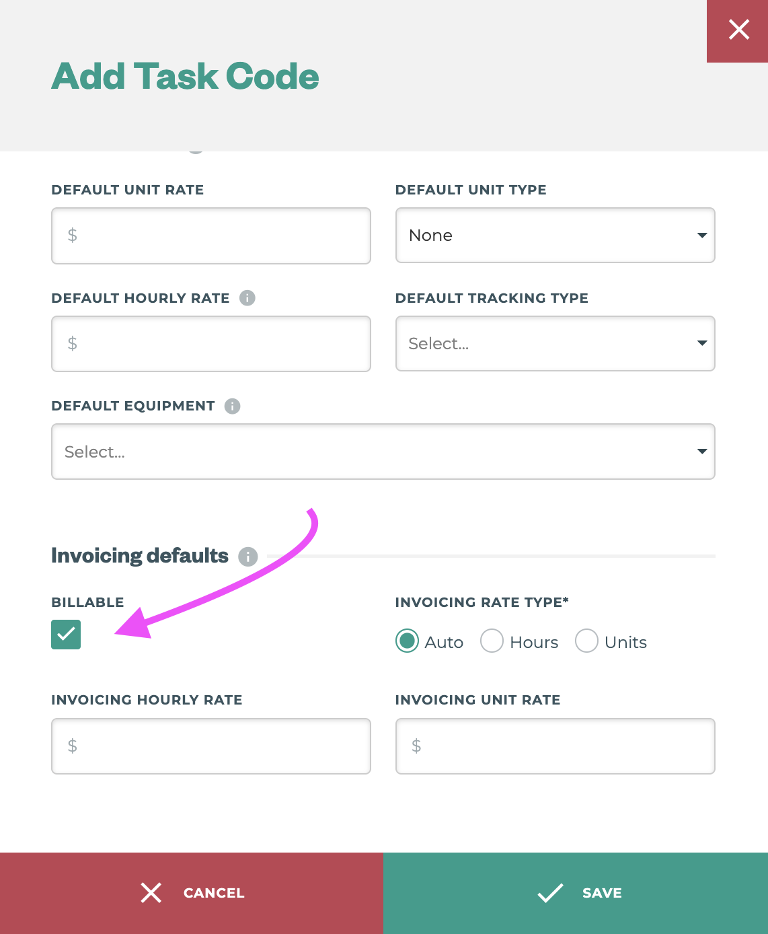Viewport: 768px width, 934px height.
Task: Open the Default Tracking Type dropdown
Action: [x=555, y=343]
